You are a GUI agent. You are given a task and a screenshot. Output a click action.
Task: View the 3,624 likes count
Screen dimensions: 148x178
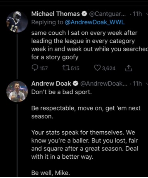109,68
